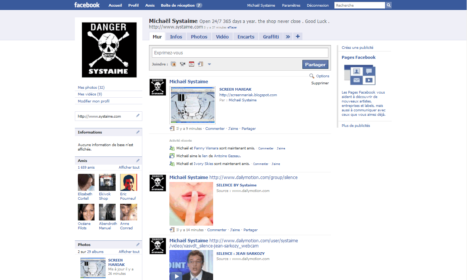Click Créez une publicité link
The height and width of the screenshot is (280, 467).
358,47
